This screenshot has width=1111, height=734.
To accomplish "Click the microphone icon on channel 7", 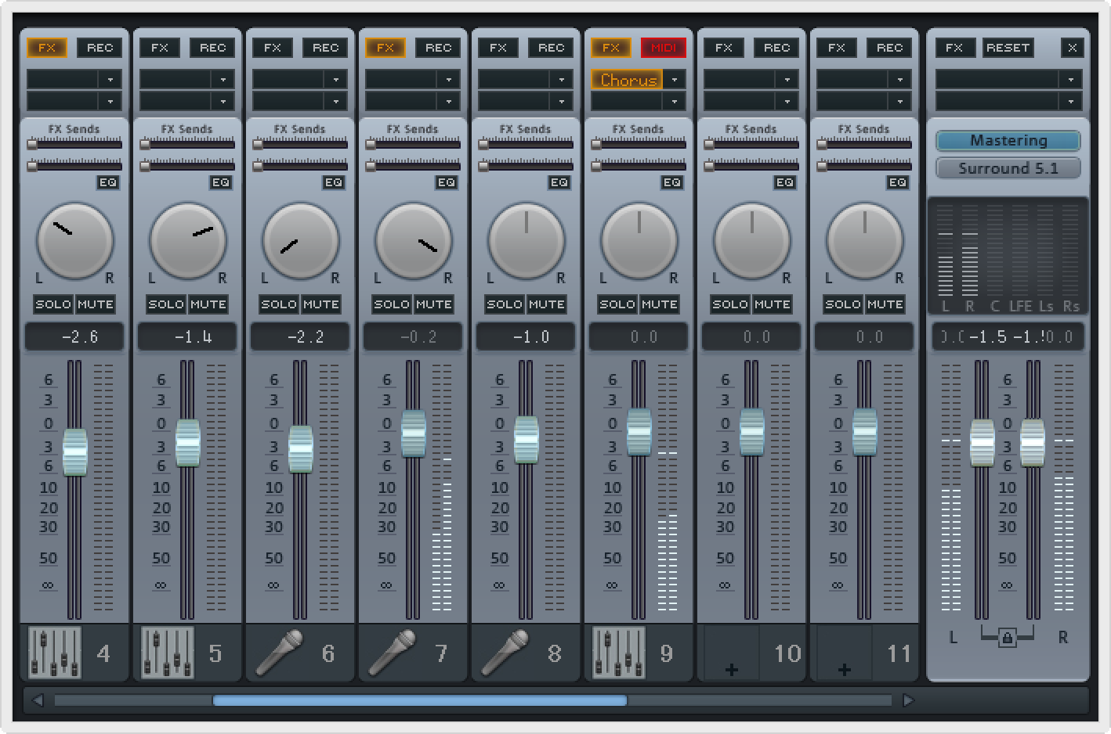I will coord(393,652).
